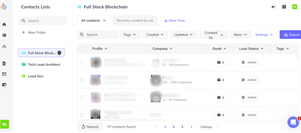
Task: Open the Tech Lead-Architect folder
Action: [44, 64]
